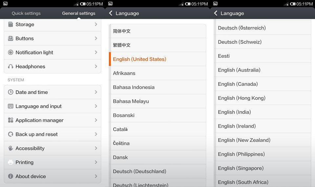Switch to General settings tab
This screenshot has height=187, width=315.
point(79,13)
